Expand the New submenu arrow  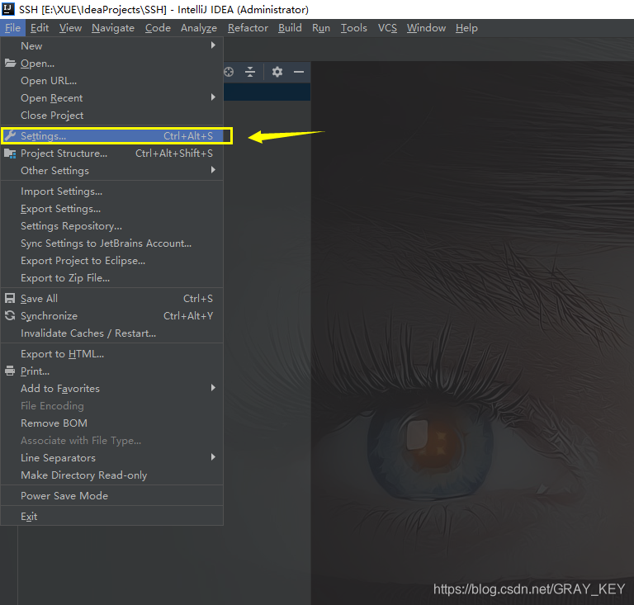click(213, 45)
